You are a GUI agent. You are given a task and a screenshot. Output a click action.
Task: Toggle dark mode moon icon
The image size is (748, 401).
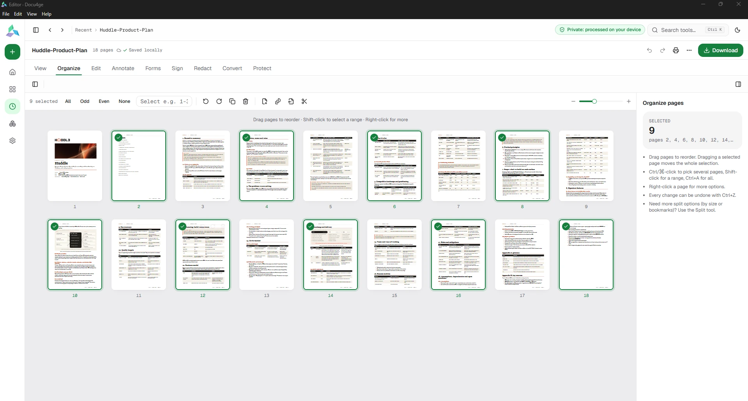click(737, 30)
